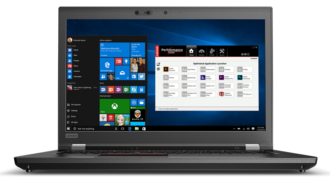The image size is (330, 185).
Task: Open the Audition launcher tile
Action: pyautogui.click(x=171, y=86)
